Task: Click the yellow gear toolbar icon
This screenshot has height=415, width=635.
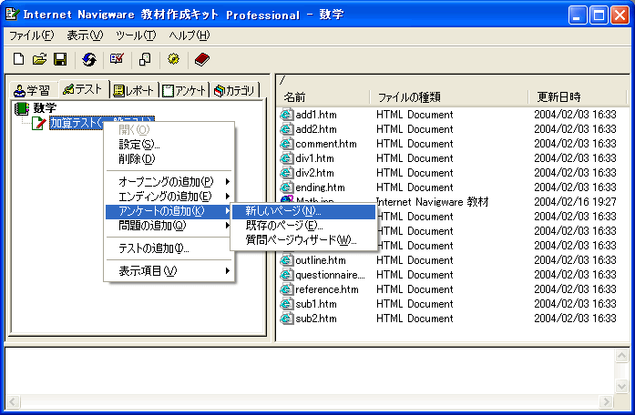Action: (x=173, y=59)
